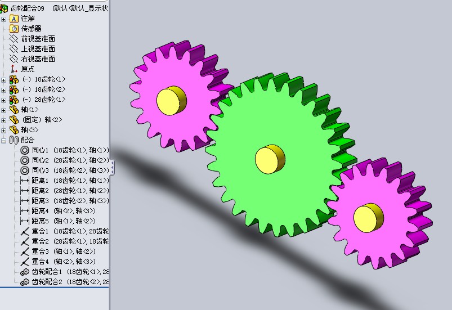Click the distance mate icon of 距离1

[x=25, y=181]
